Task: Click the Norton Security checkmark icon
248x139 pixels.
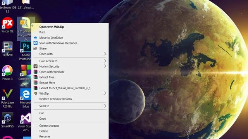Action: [x=36, y=66]
